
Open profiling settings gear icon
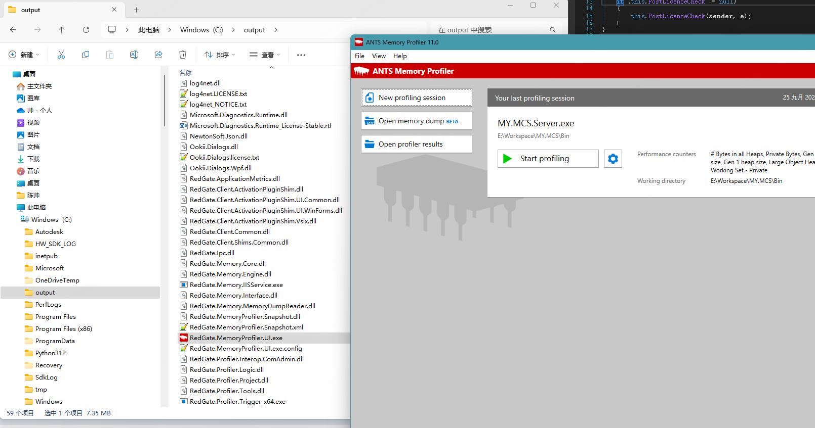pos(613,159)
